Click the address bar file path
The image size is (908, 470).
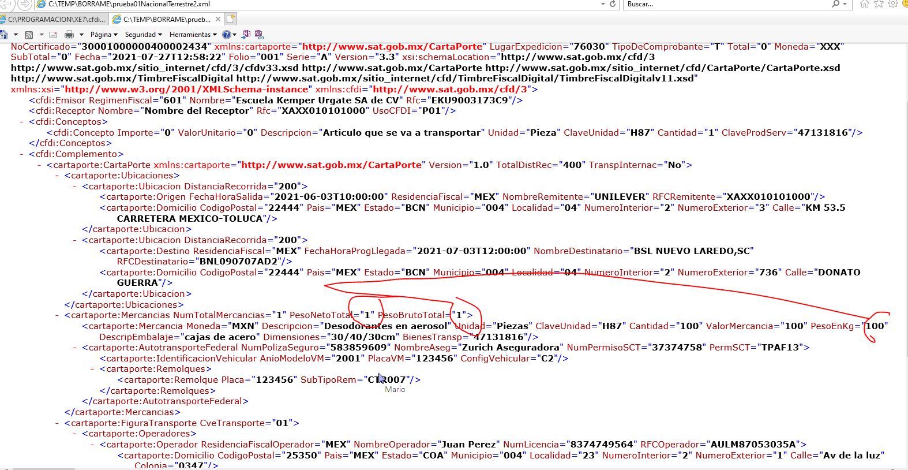coord(129,4)
